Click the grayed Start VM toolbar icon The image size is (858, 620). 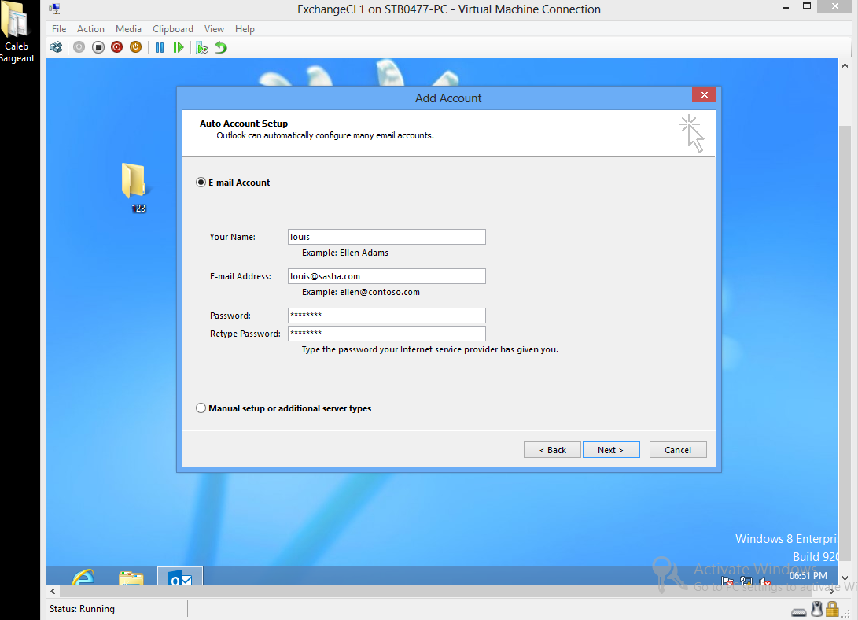(79, 48)
